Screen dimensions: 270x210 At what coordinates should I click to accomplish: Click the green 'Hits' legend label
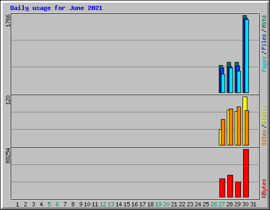264,22
